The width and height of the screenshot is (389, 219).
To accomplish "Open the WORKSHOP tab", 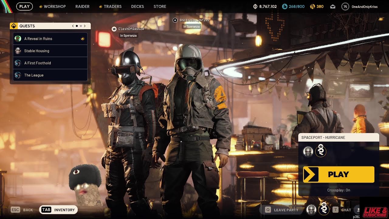I will pyautogui.click(x=55, y=6).
